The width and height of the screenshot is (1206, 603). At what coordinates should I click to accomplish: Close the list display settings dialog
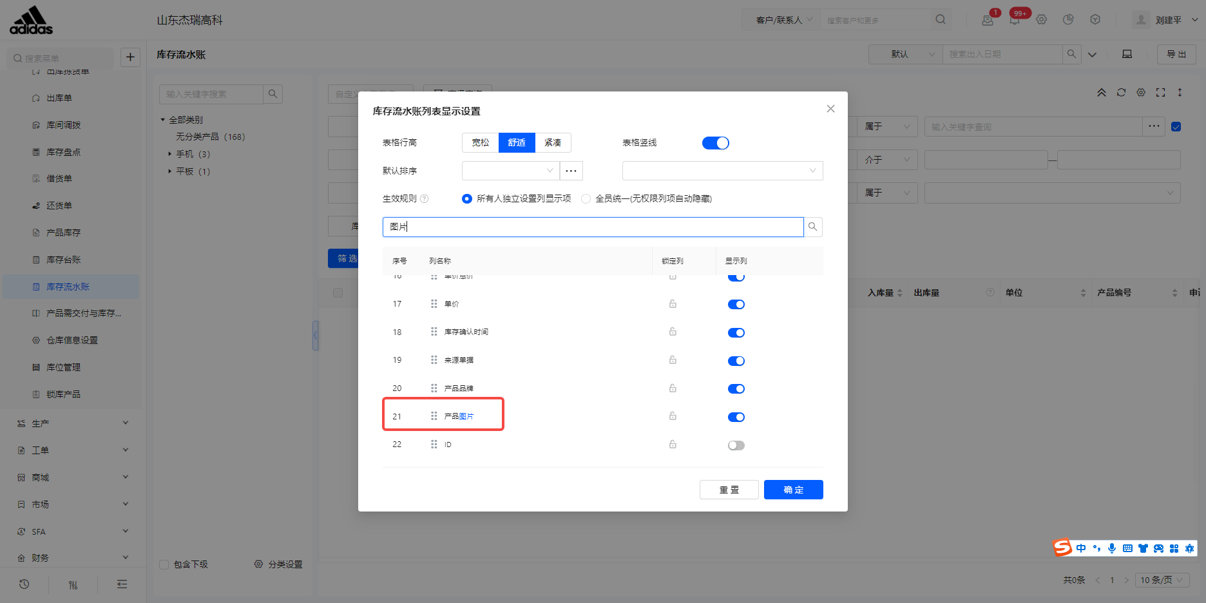tap(830, 109)
